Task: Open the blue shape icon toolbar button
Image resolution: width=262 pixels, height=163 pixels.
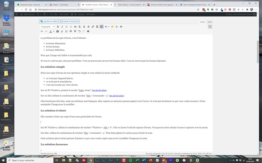Action: pos(106,27)
